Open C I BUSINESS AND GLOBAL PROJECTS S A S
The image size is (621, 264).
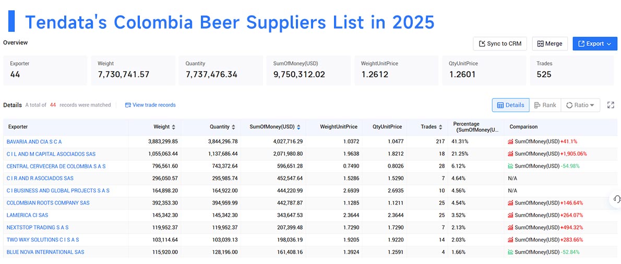58,191
